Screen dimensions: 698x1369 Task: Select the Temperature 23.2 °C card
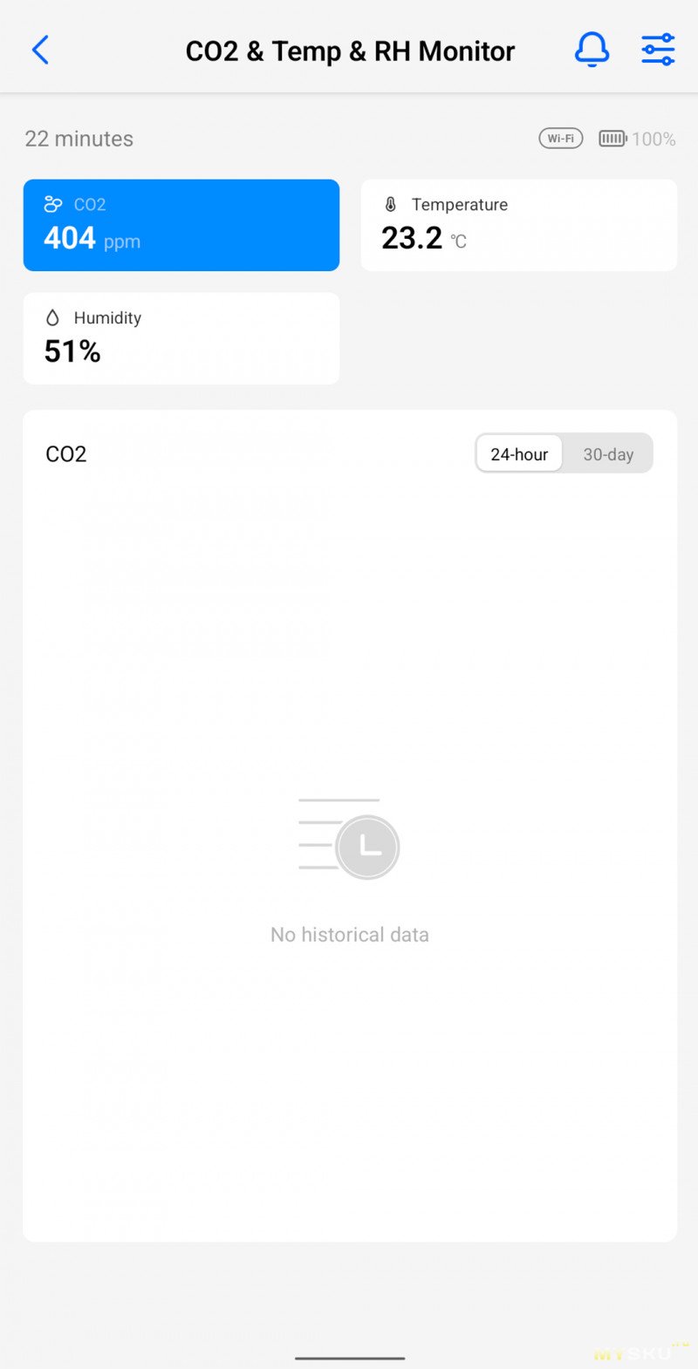coord(519,225)
